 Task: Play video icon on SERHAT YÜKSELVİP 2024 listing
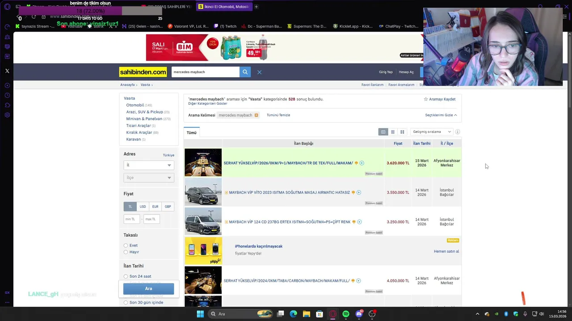click(x=358, y=281)
